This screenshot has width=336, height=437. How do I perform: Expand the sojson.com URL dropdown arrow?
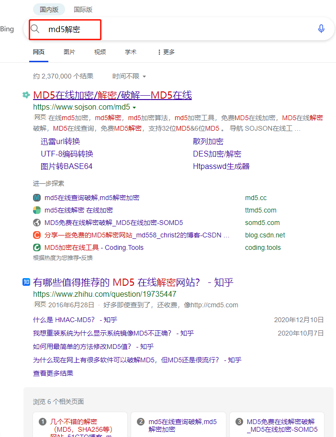pos(134,108)
